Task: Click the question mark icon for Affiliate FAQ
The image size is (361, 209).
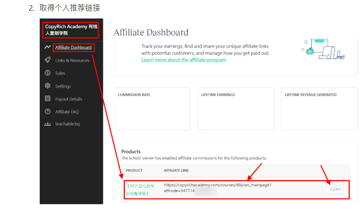Action: click(x=48, y=111)
